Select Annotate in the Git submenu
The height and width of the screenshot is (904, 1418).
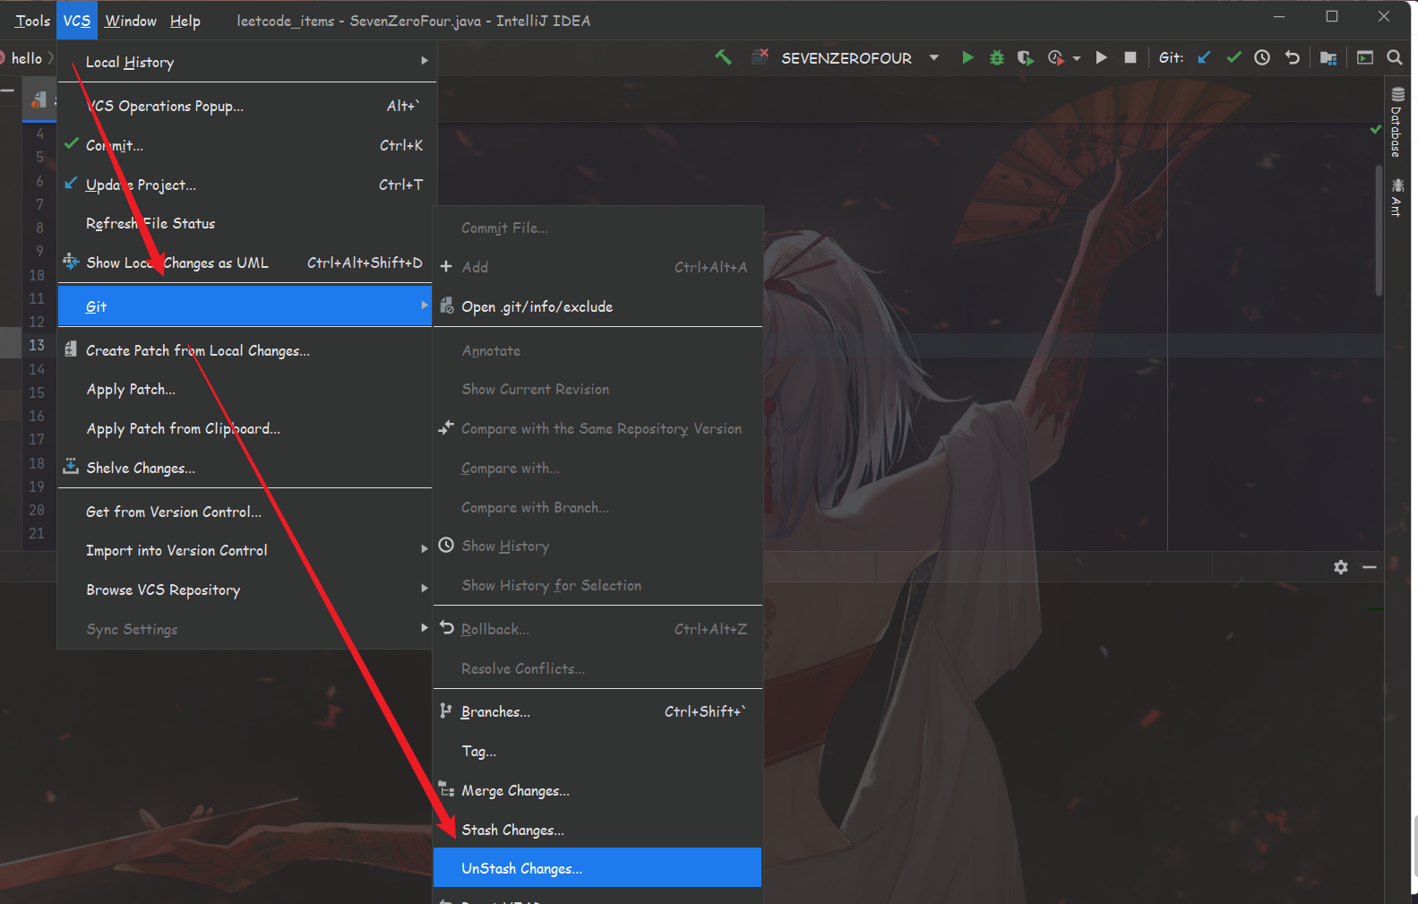(x=597, y=350)
